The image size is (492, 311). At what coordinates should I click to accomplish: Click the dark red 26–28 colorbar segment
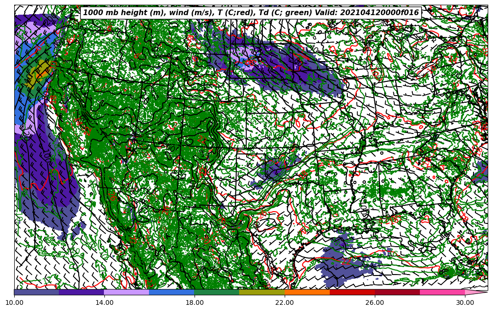point(397,293)
